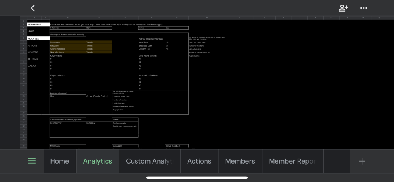The width and height of the screenshot is (394, 182).
Task: Switch to the Members sheet tab
Action: tap(240, 161)
